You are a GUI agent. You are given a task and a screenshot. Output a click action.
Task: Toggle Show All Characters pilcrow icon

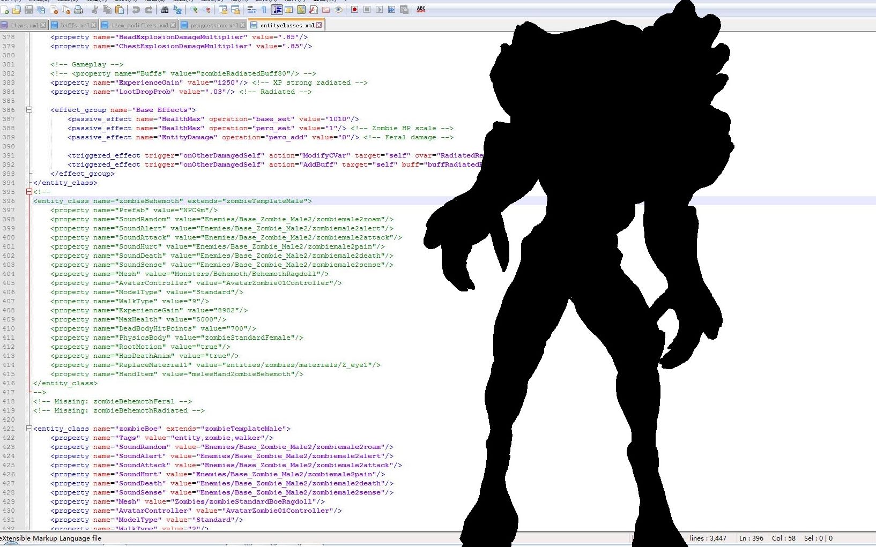tap(263, 10)
